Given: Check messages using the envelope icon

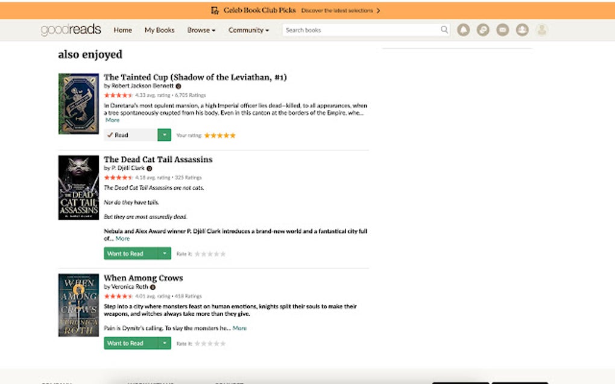Looking at the screenshot, I should point(502,29).
